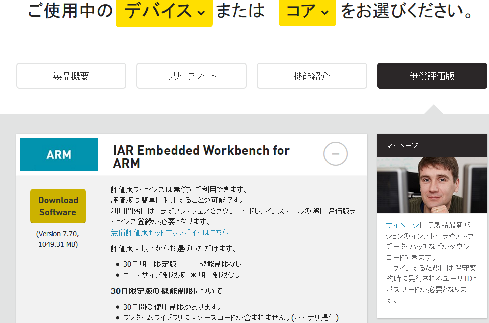The image size is (489, 323).
Task: Select the 無償評価版 tab
Action: [432, 76]
